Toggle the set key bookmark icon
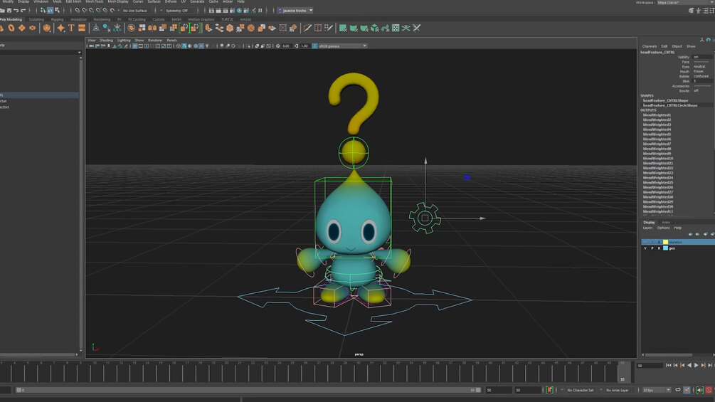 (x=549, y=390)
